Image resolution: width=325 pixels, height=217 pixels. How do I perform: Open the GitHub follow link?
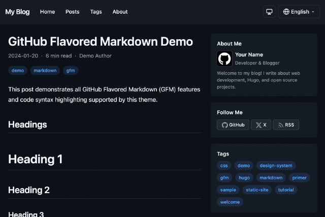(233, 125)
